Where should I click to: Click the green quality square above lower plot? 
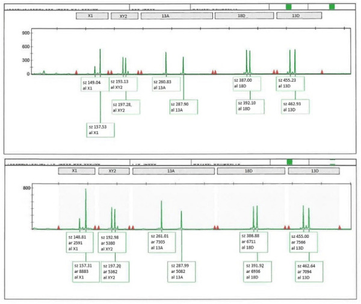click(x=289, y=161)
